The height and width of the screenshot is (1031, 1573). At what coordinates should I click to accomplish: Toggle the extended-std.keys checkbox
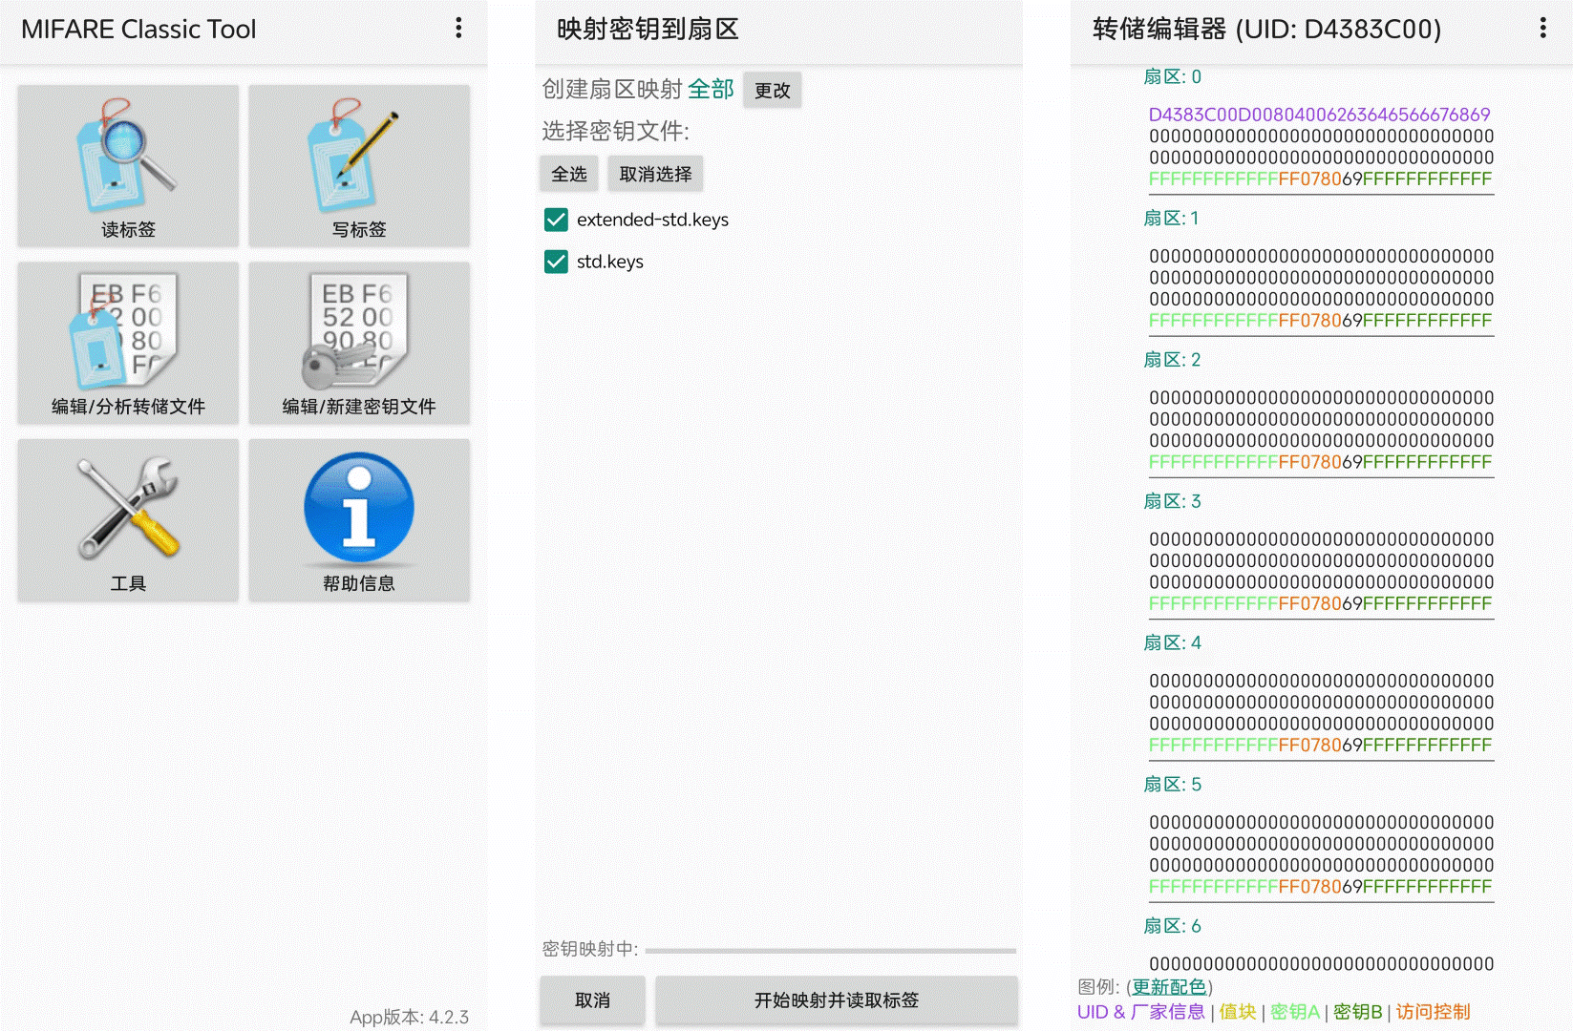point(556,220)
